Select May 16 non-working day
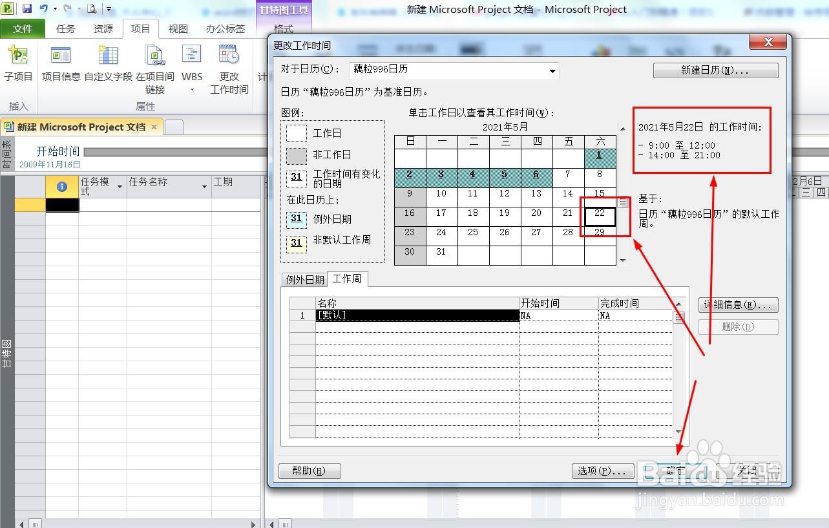Screen dimensions: 829x528 click(x=410, y=216)
